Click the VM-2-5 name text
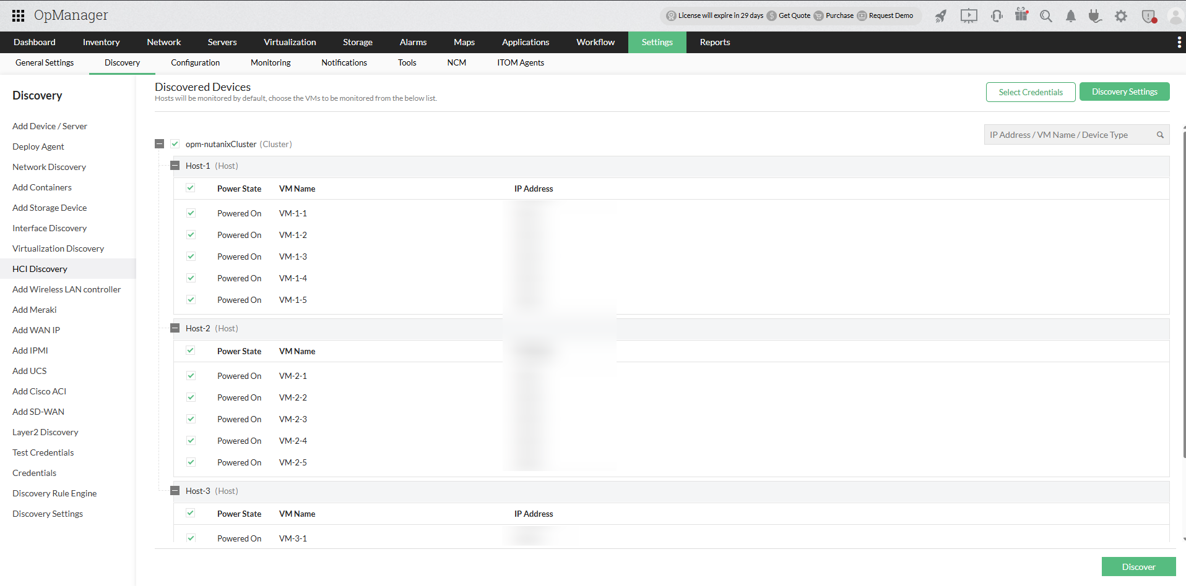Viewport: 1186px width, 586px height. [293, 462]
